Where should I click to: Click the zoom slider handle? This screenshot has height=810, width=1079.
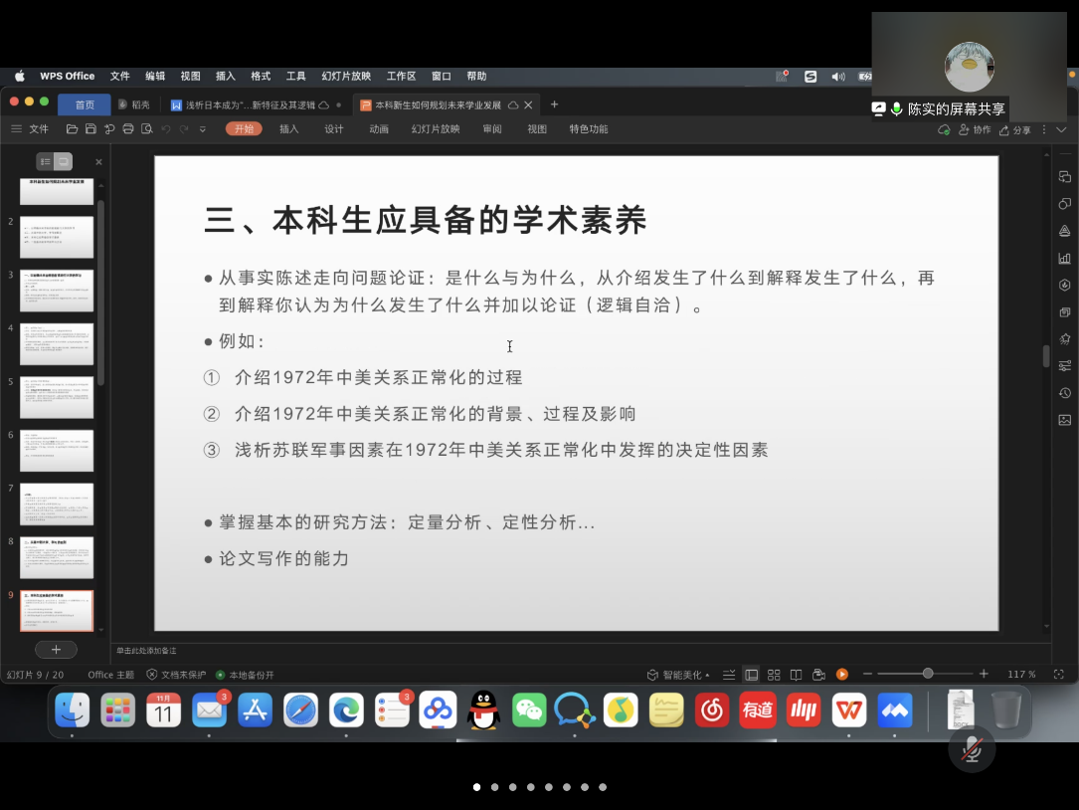[928, 674]
